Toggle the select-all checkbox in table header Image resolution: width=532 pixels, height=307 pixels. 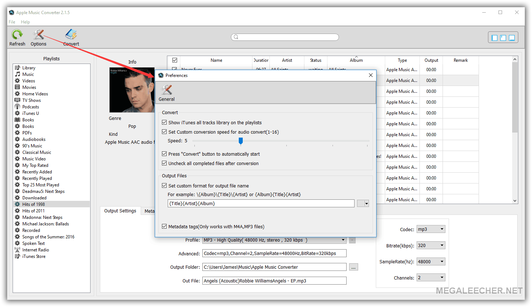pyautogui.click(x=175, y=60)
